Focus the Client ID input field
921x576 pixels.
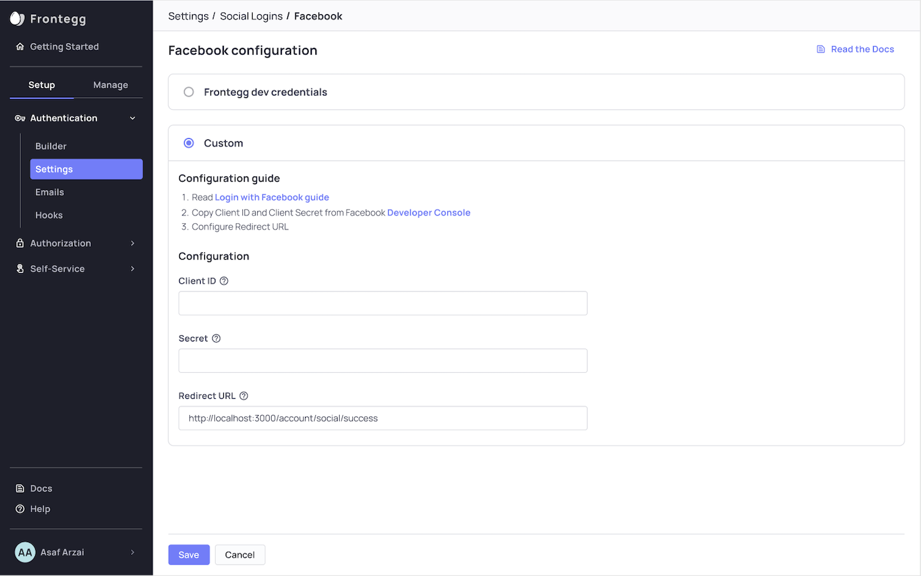(382, 303)
